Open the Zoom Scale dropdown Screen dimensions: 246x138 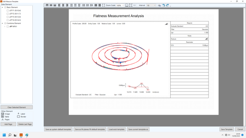[123, 5]
